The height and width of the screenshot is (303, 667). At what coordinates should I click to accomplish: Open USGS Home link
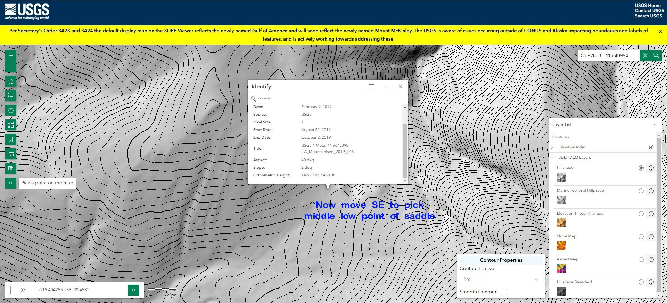648,6
